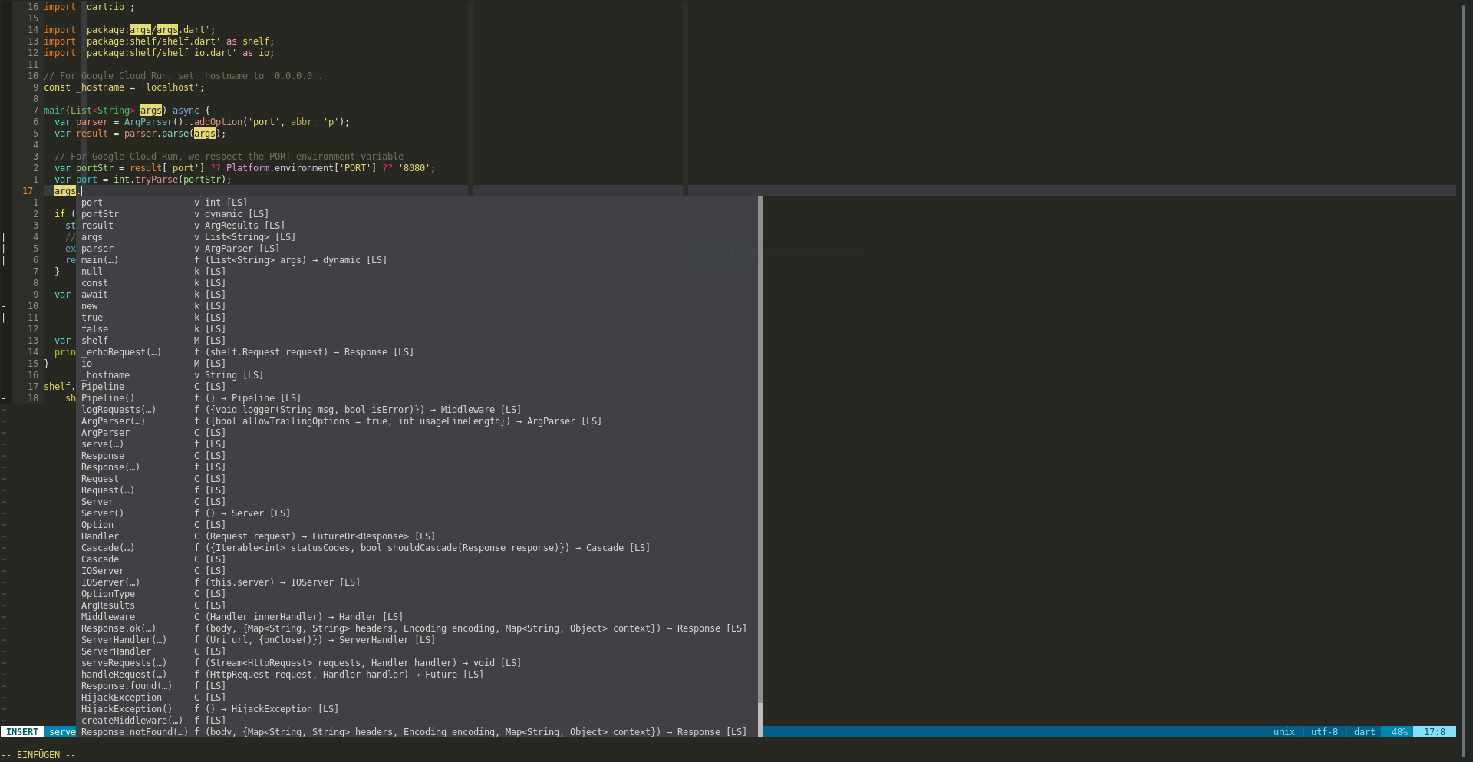Click the utf-8 encoding indicator
Viewport: 1473px width, 762px height.
[1324, 732]
